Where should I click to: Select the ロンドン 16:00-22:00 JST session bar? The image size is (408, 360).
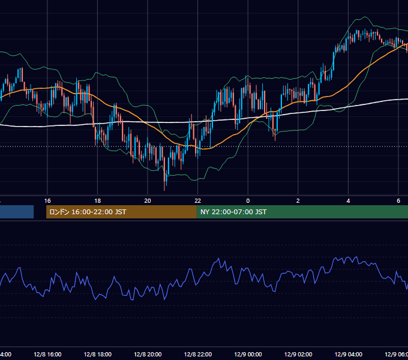coord(121,212)
